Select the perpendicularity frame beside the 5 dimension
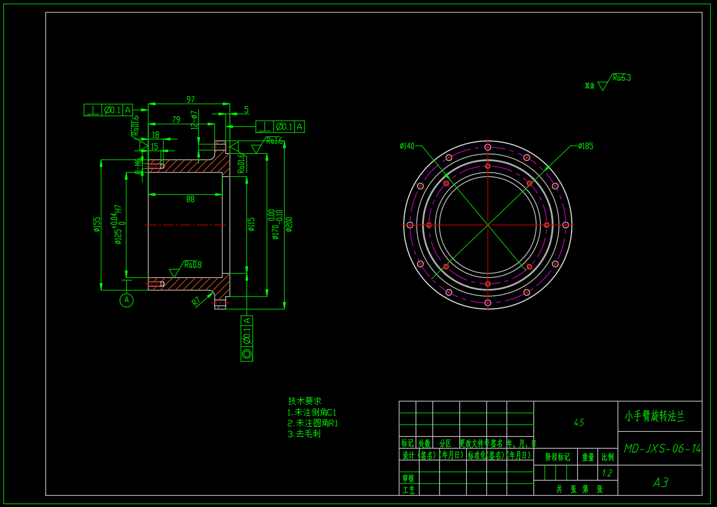 [280, 127]
